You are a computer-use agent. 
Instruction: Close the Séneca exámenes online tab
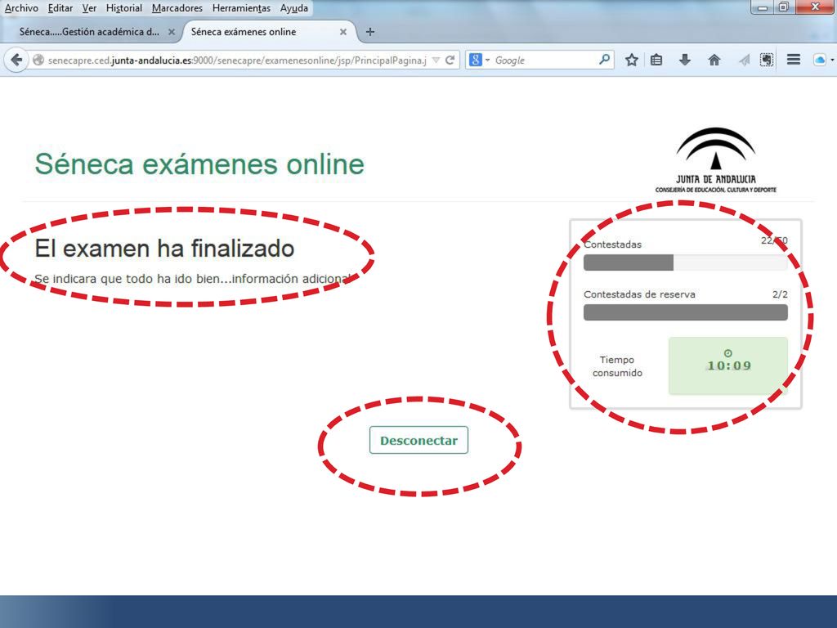343,32
